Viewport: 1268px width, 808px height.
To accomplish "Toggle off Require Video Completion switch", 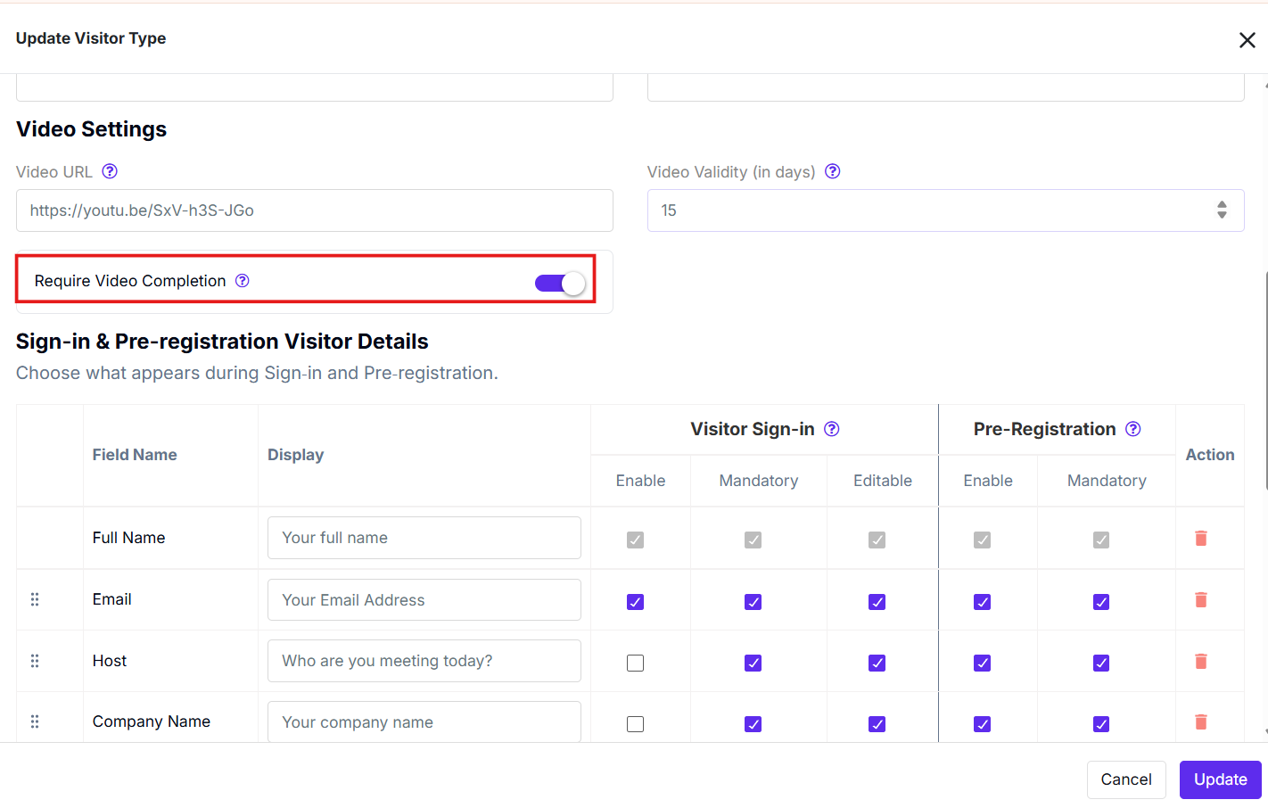I will click(x=560, y=284).
